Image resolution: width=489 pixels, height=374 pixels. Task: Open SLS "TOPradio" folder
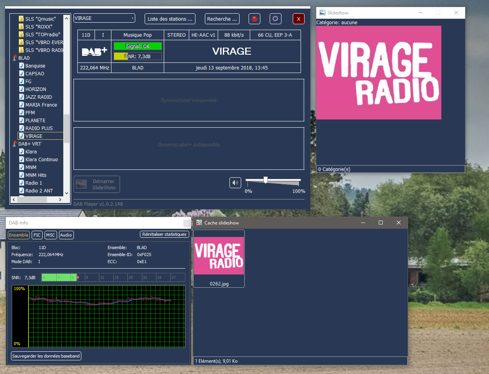[x=43, y=34]
